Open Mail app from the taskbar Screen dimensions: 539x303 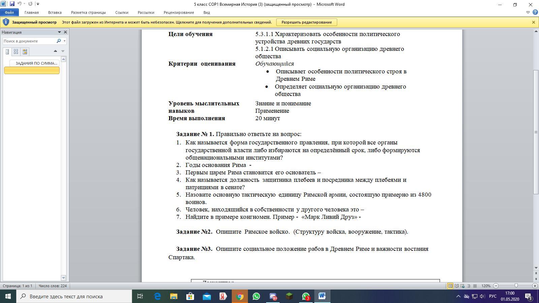(x=207, y=296)
